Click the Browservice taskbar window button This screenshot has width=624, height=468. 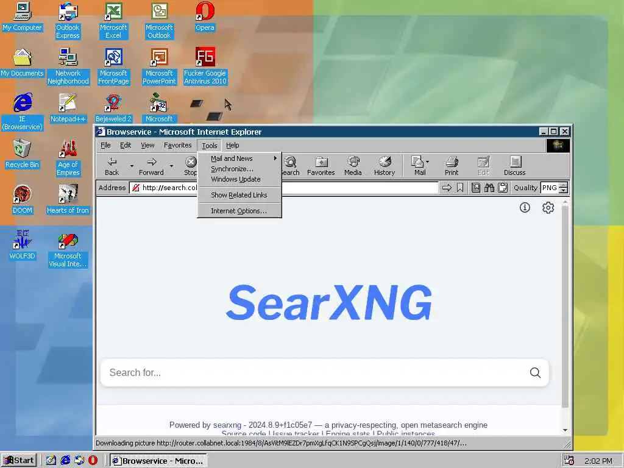click(158, 461)
